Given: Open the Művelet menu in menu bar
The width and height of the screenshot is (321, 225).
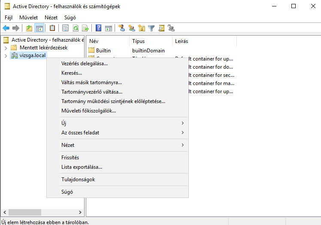Looking at the screenshot, I should pyautogui.click(x=27, y=18).
